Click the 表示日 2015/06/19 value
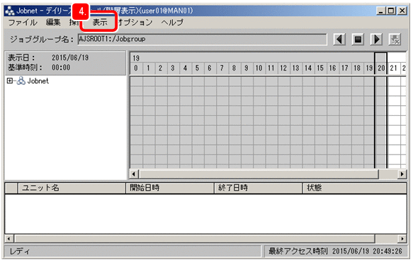This screenshot has height=262, width=413. [70, 57]
